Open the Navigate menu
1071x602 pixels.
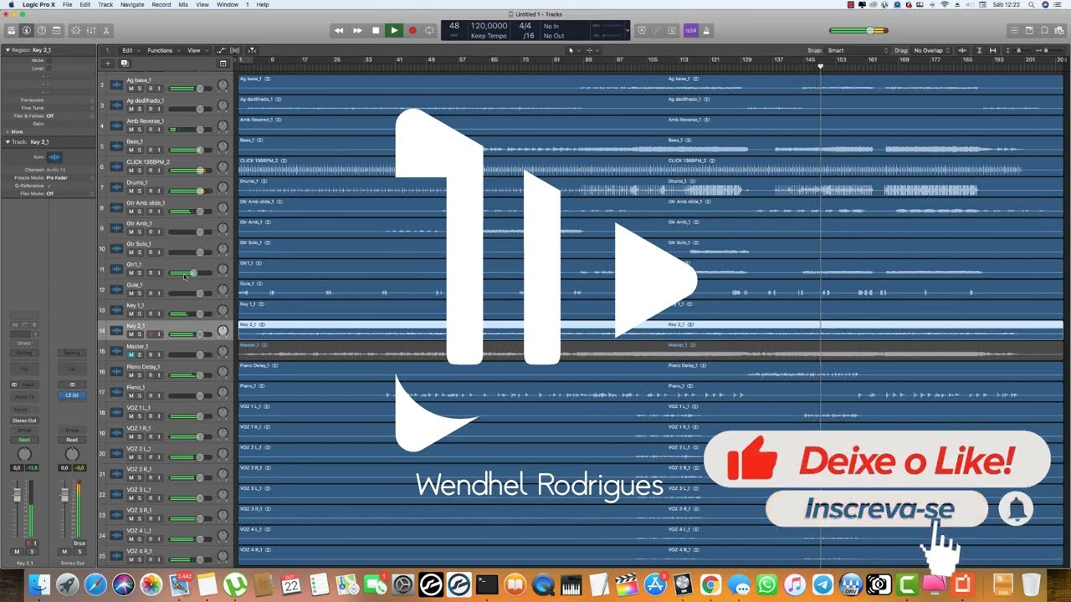coord(132,4)
